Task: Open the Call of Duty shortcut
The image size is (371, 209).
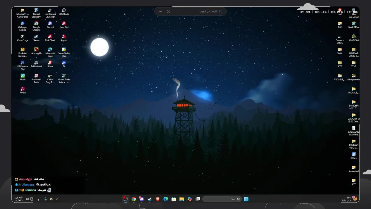Action: (50, 79)
